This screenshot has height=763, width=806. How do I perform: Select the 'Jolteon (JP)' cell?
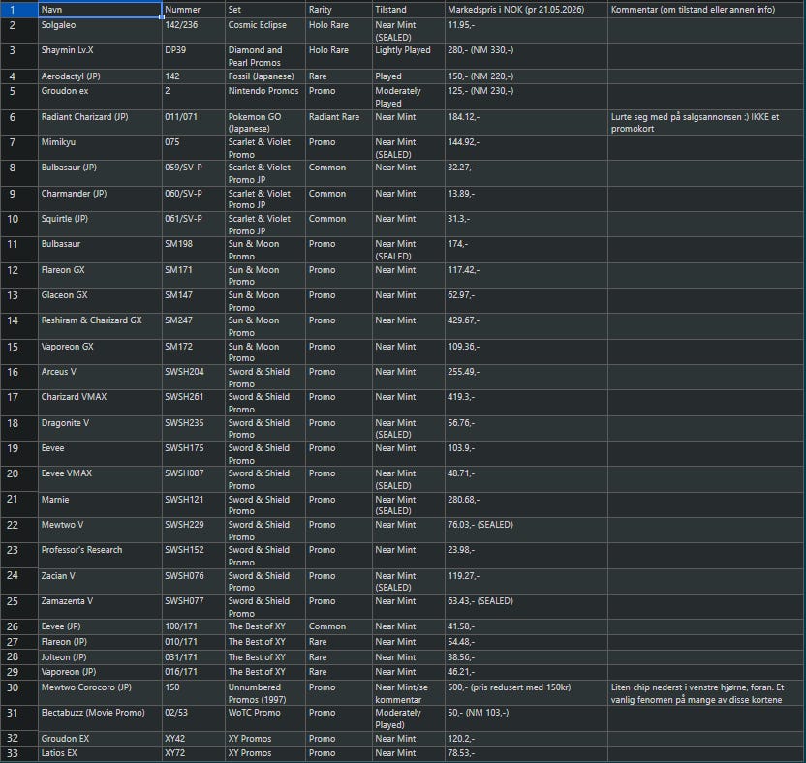(100, 657)
